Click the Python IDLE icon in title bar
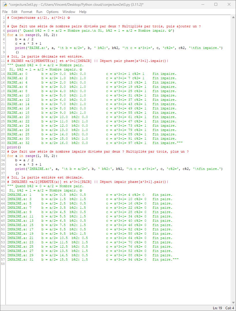Screen dimensions: 236x311 tap(5, 4)
